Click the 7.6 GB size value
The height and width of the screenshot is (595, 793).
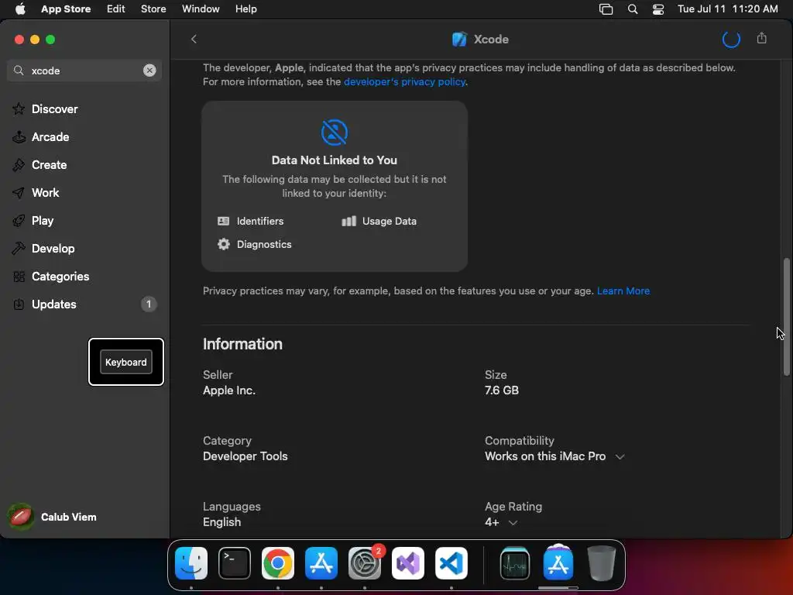pos(502,390)
